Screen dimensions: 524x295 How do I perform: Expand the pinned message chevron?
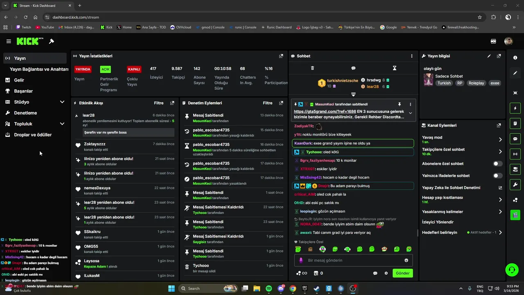(410, 113)
